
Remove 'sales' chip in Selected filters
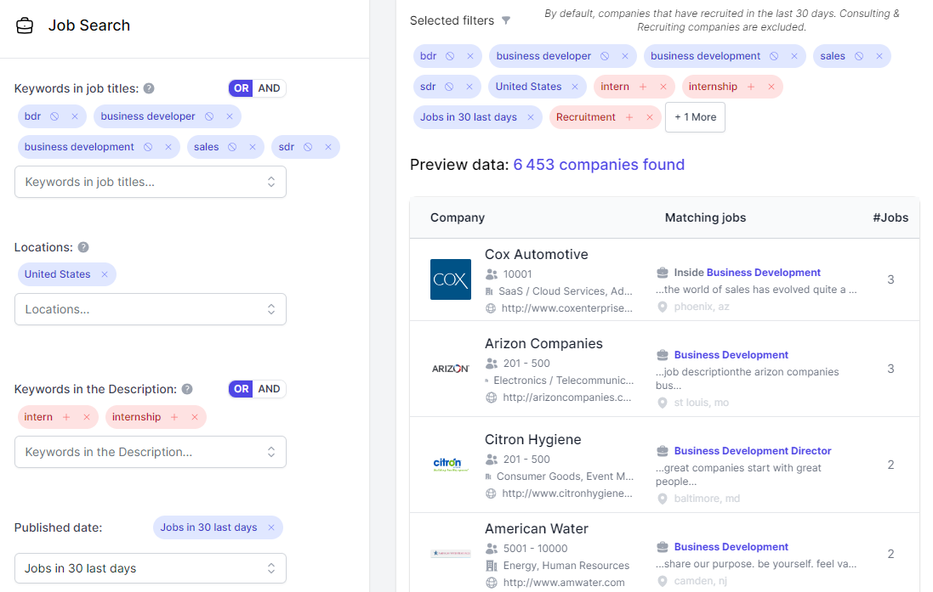click(x=879, y=56)
